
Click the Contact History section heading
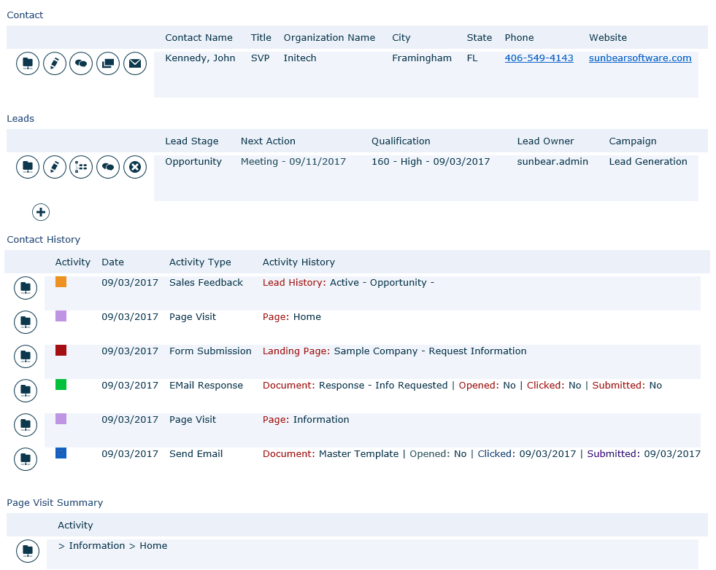click(43, 239)
